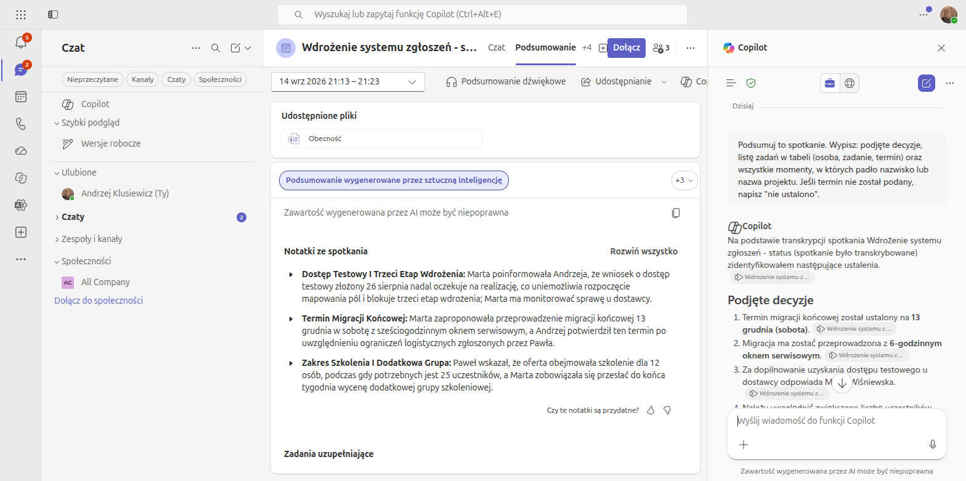The width and height of the screenshot is (966, 481).
Task: Click the meeting calendar avatar icon
Action: point(285,48)
